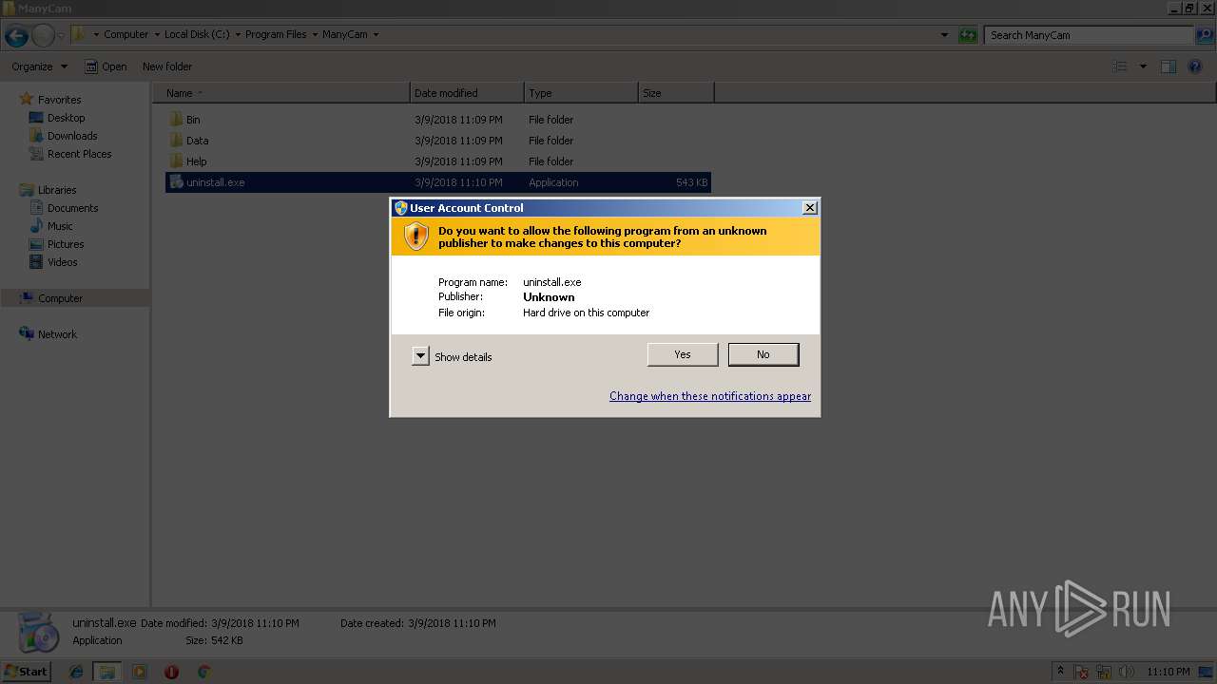Click the volume speaker tray icon

(x=1127, y=672)
